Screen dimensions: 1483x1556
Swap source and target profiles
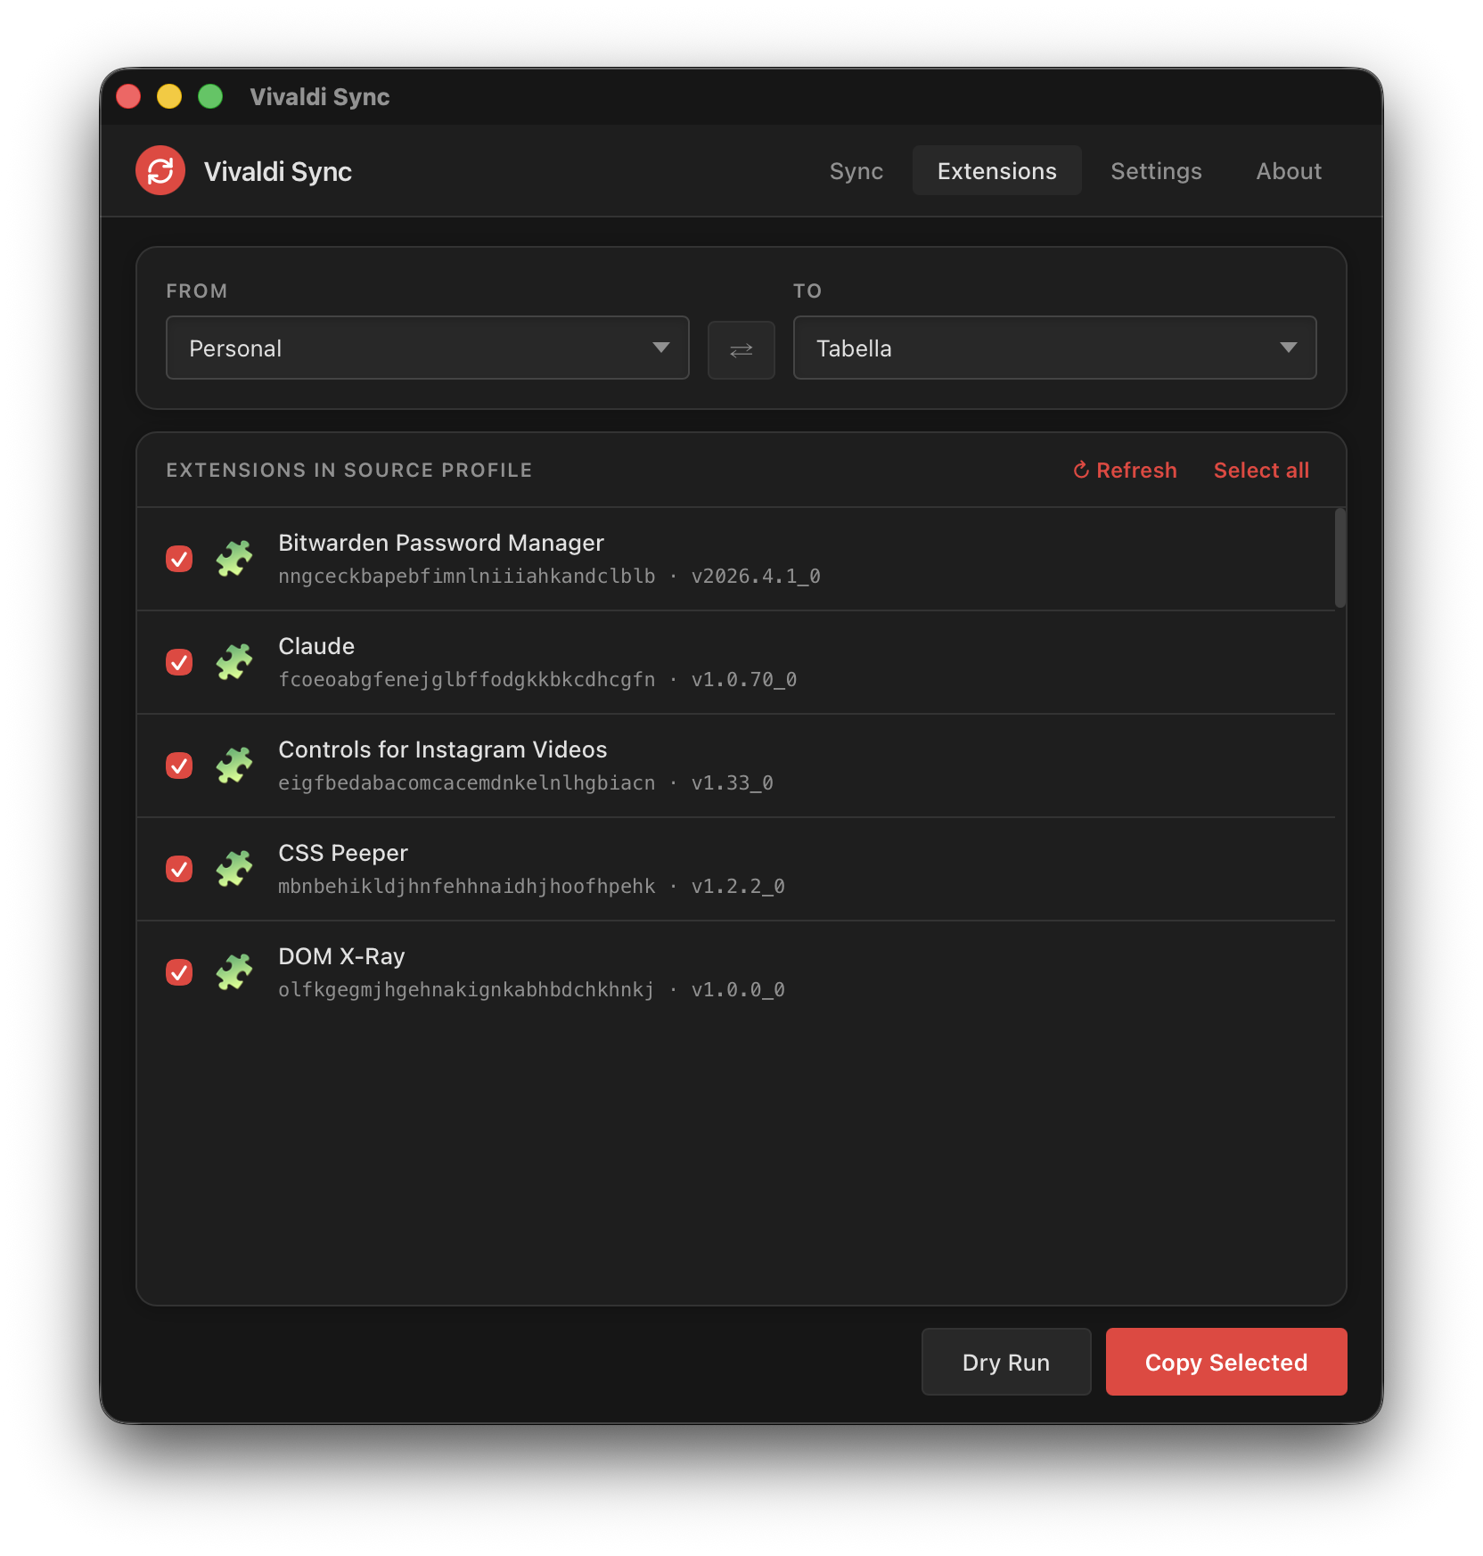pyautogui.click(x=741, y=349)
